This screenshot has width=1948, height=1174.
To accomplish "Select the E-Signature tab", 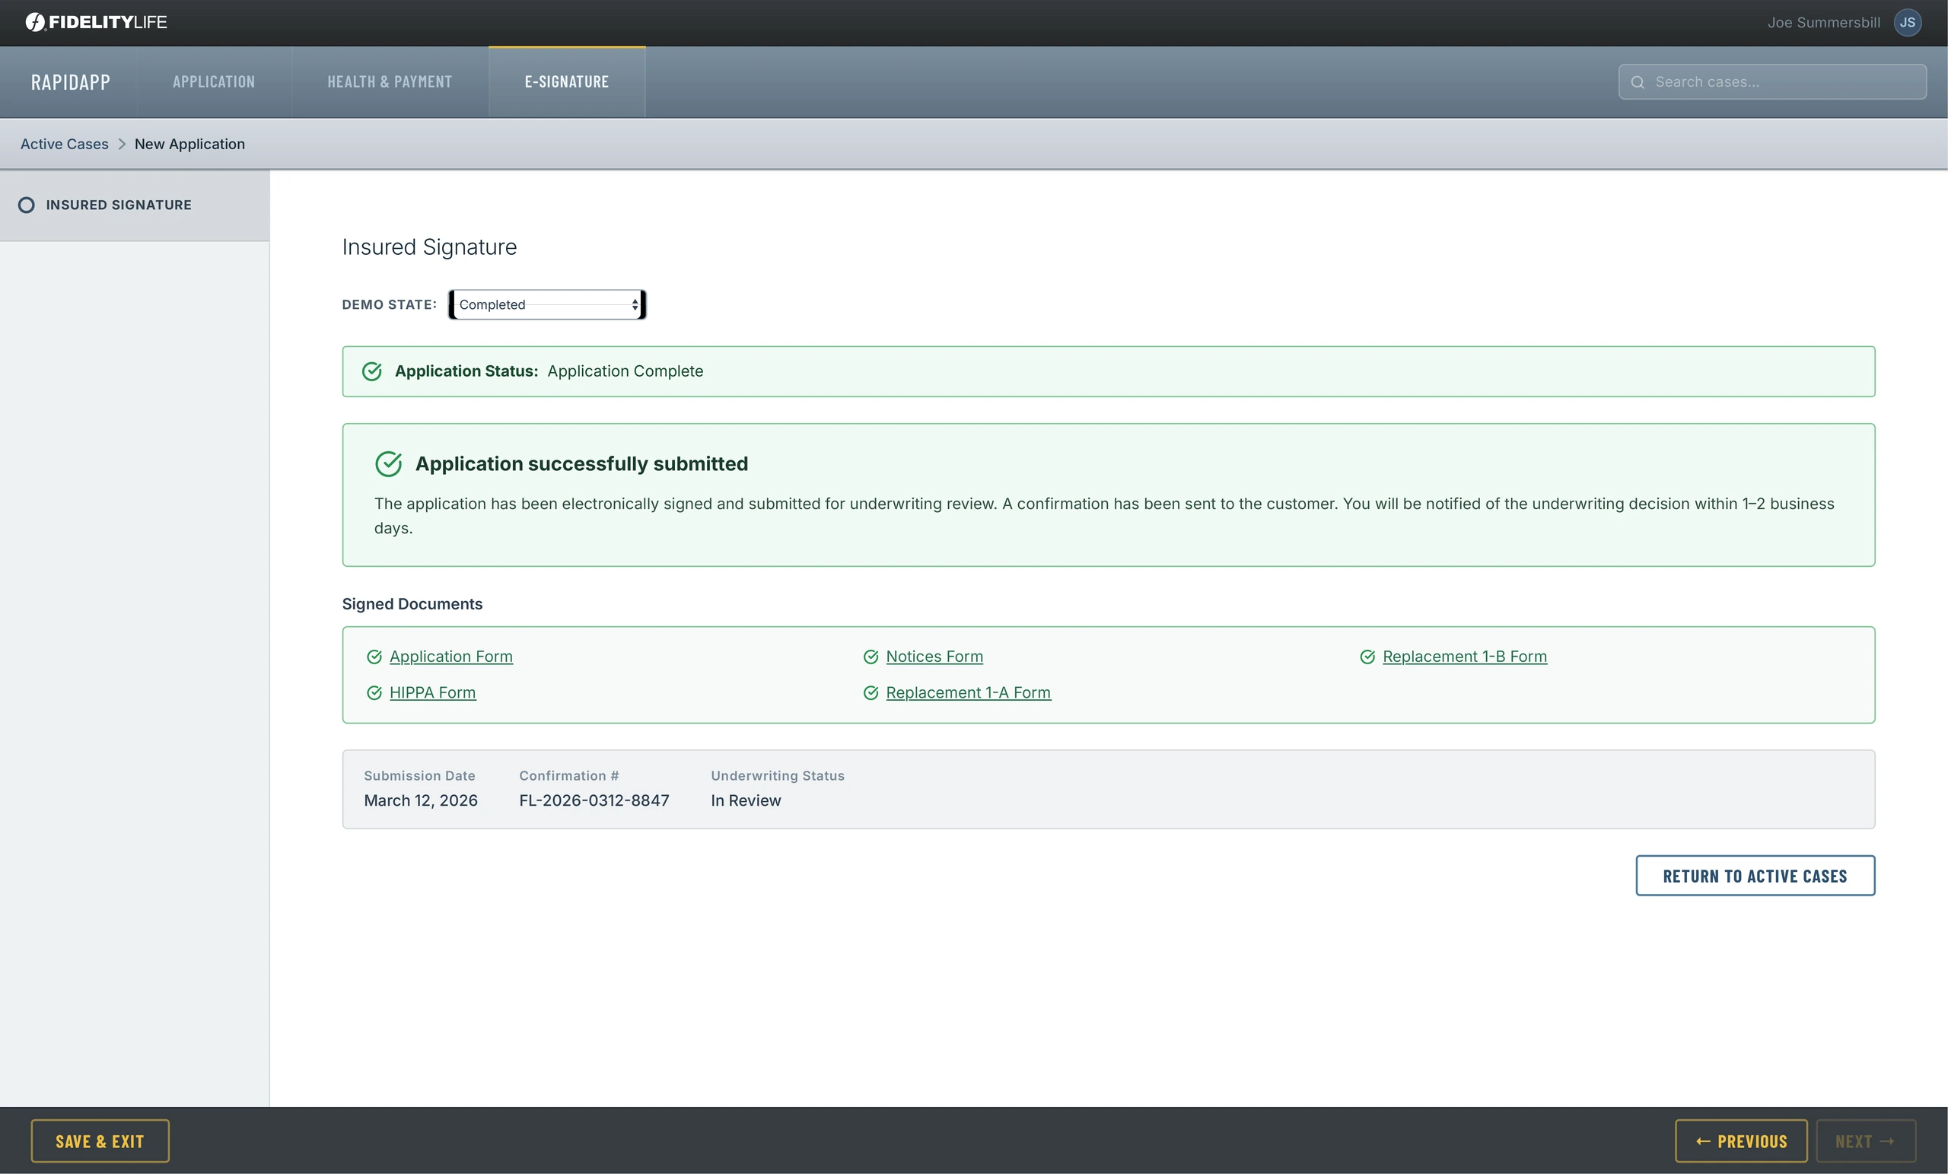I will coord(567,82).
